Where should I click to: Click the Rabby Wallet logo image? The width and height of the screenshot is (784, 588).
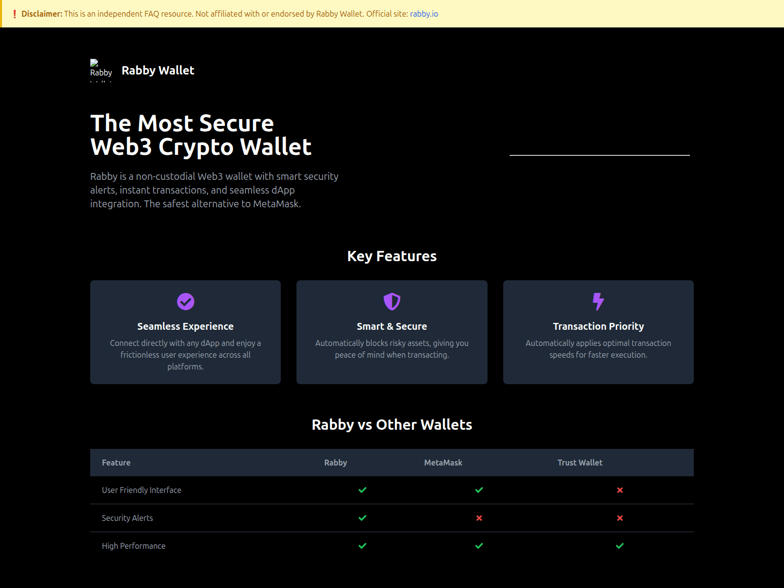(x=101, y=70)
